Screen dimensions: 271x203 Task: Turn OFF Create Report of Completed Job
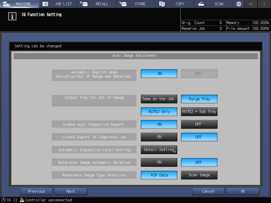pyautogui.click(x=199, y=137)
